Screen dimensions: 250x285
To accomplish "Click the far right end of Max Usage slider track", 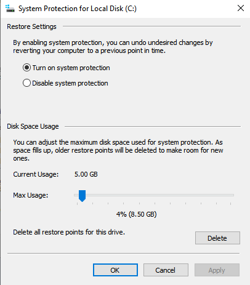I will 232,195.
